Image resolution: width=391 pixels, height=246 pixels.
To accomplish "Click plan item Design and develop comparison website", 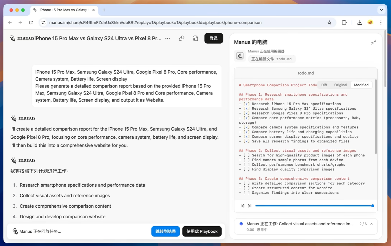I will coord(63,217).
